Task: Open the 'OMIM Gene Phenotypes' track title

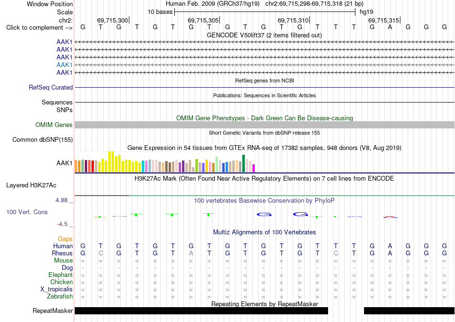Action: click(264, 118)
